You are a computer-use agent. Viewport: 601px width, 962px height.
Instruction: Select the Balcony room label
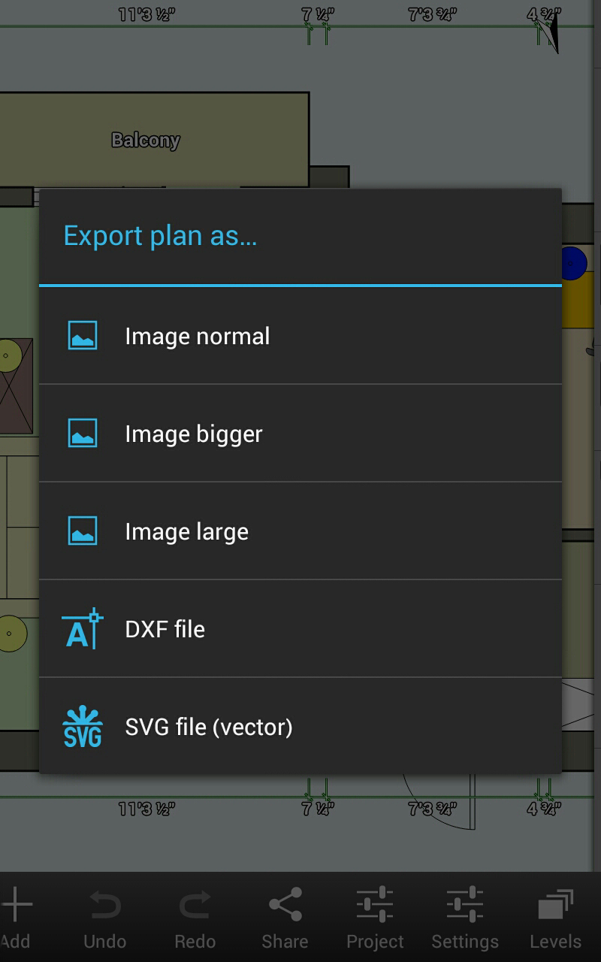[x=146, y=140]
